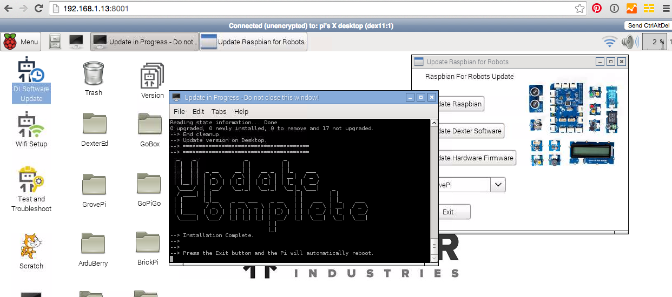
Task: Open the Help menu in terminal
Action: tap(241, 111)
